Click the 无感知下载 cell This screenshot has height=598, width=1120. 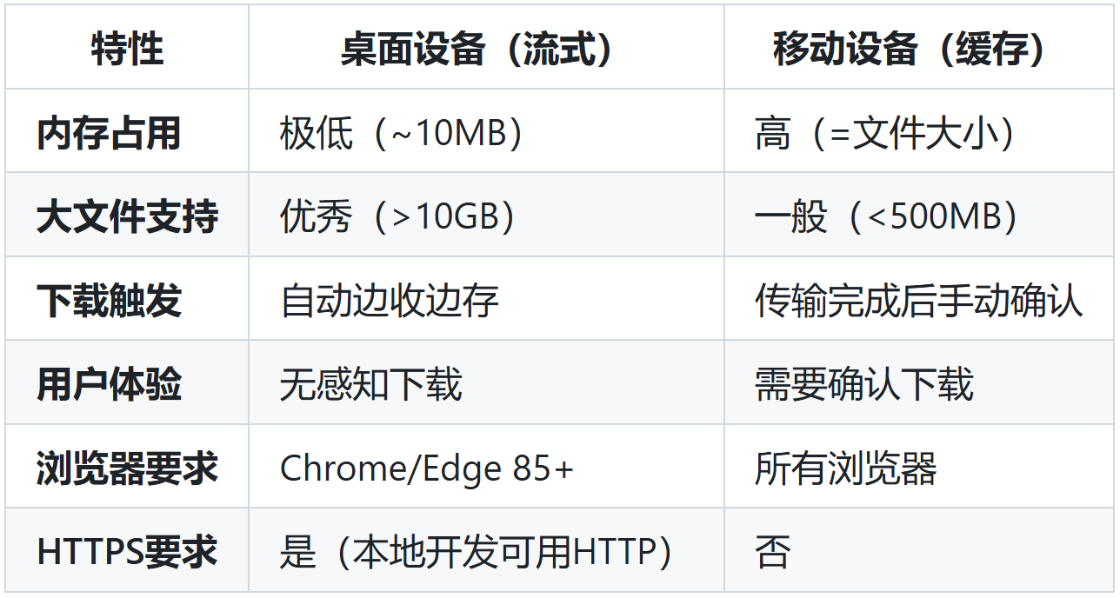coord(370,384)
